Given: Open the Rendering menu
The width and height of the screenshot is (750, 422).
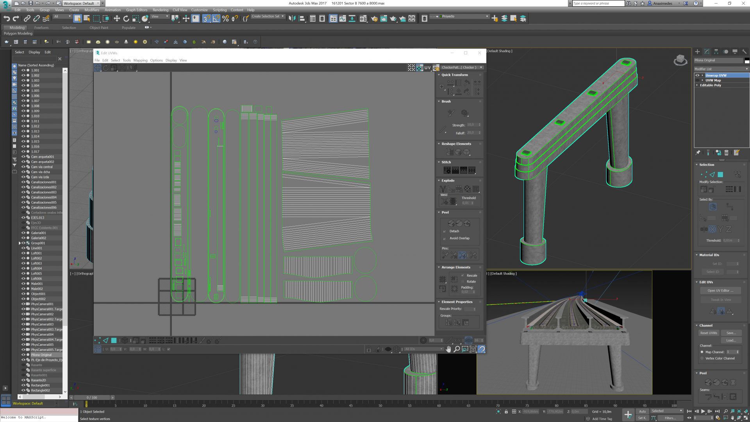Looking at the screenshot, I should tap(160, 10).
